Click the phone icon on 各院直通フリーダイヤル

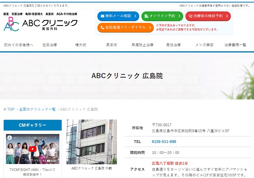pos(102,28)
